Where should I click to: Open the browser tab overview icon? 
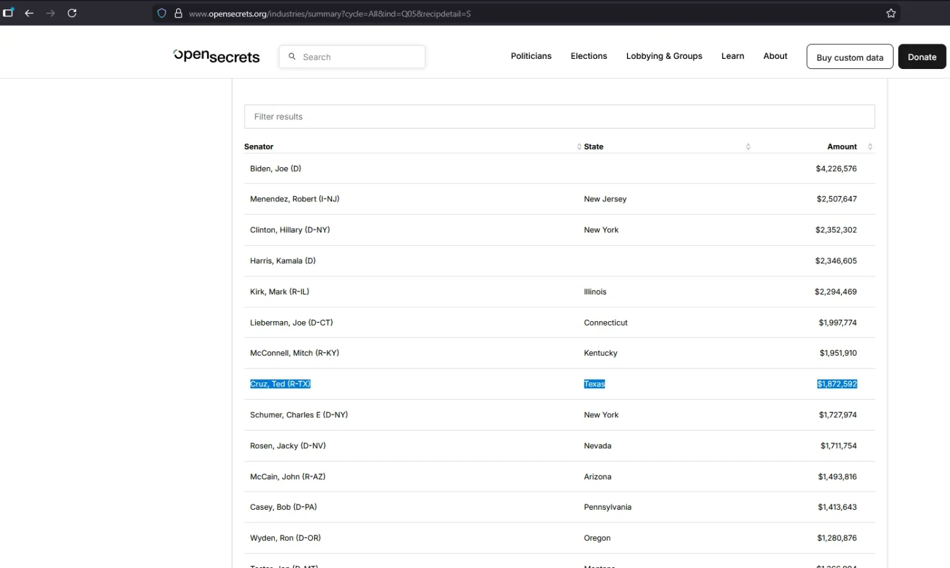[8, 13]
